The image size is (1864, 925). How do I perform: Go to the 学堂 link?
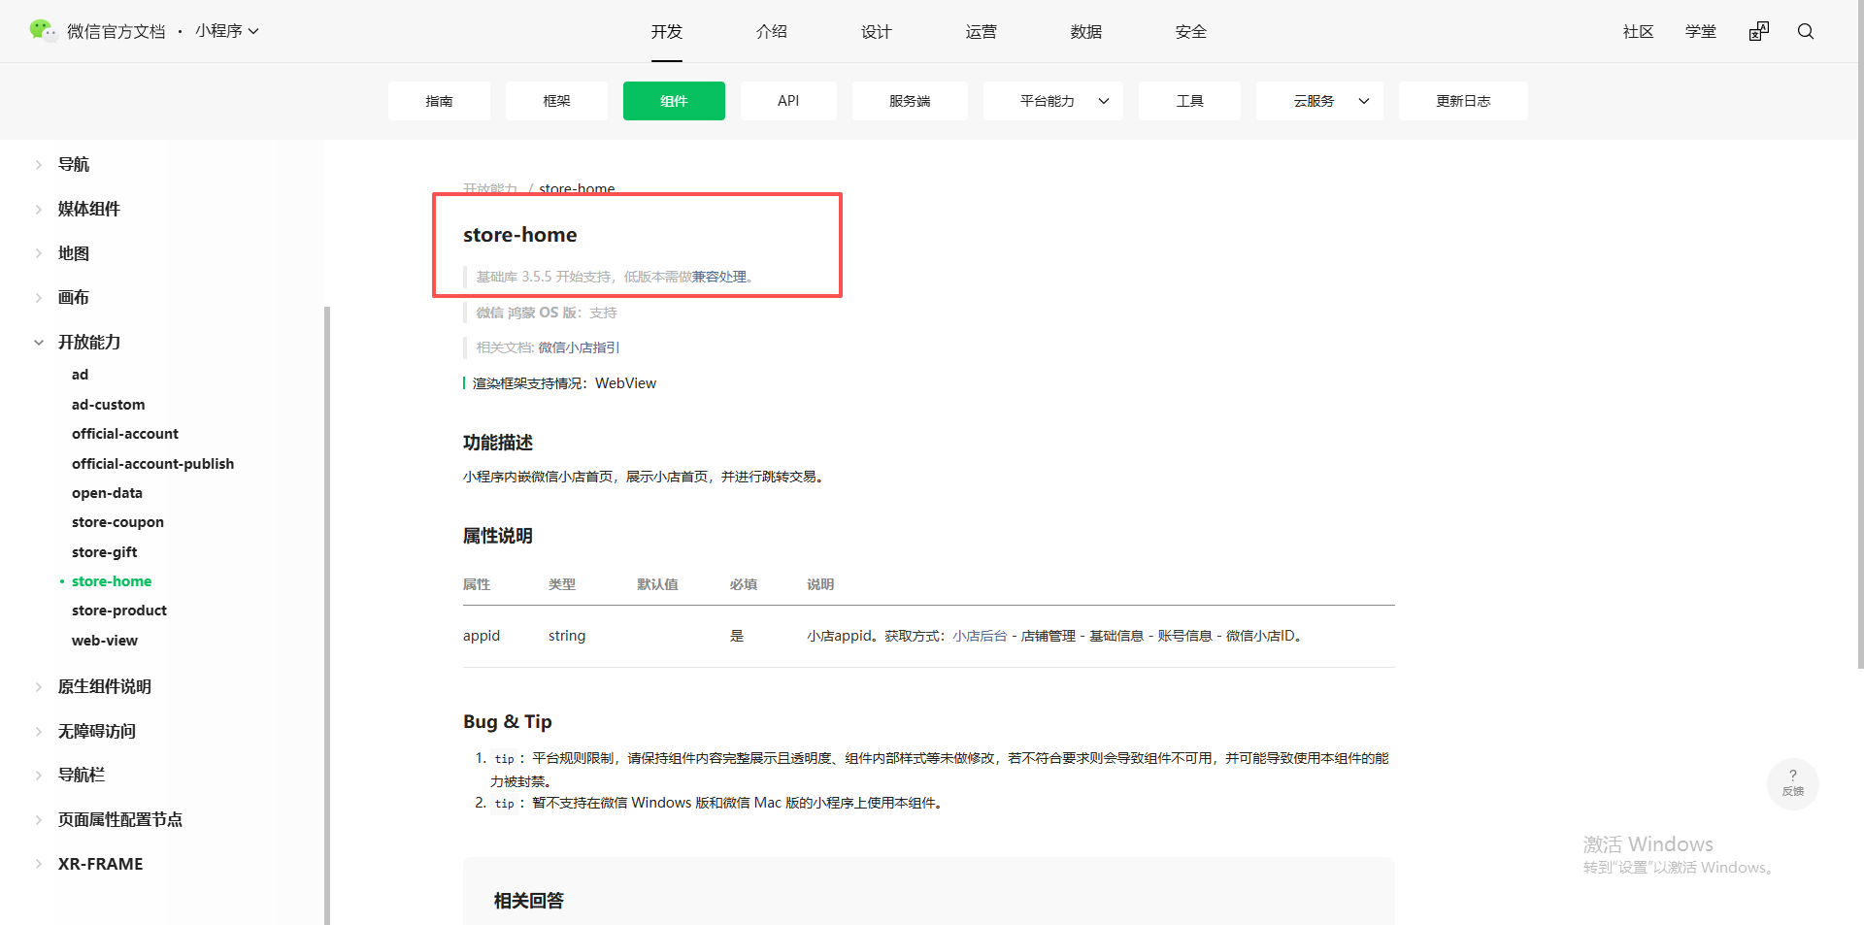click(1701, 31)
